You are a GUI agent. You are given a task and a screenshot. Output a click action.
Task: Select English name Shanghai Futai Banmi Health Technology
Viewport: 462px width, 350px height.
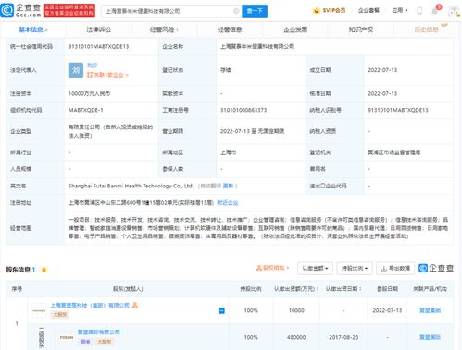131,186
